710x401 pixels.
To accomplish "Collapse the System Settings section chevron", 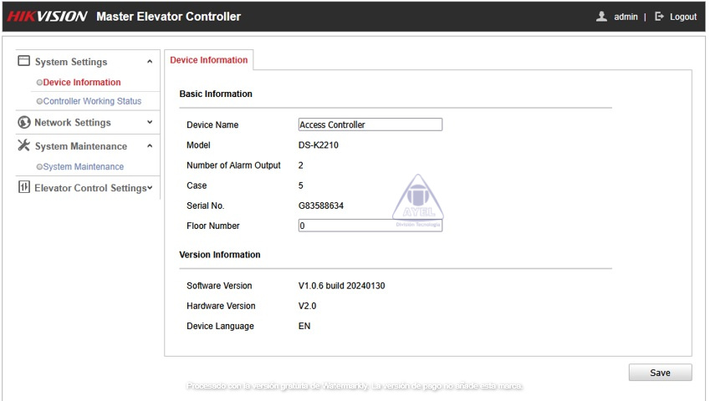I will pyautogui.click(x=150, y=62).
